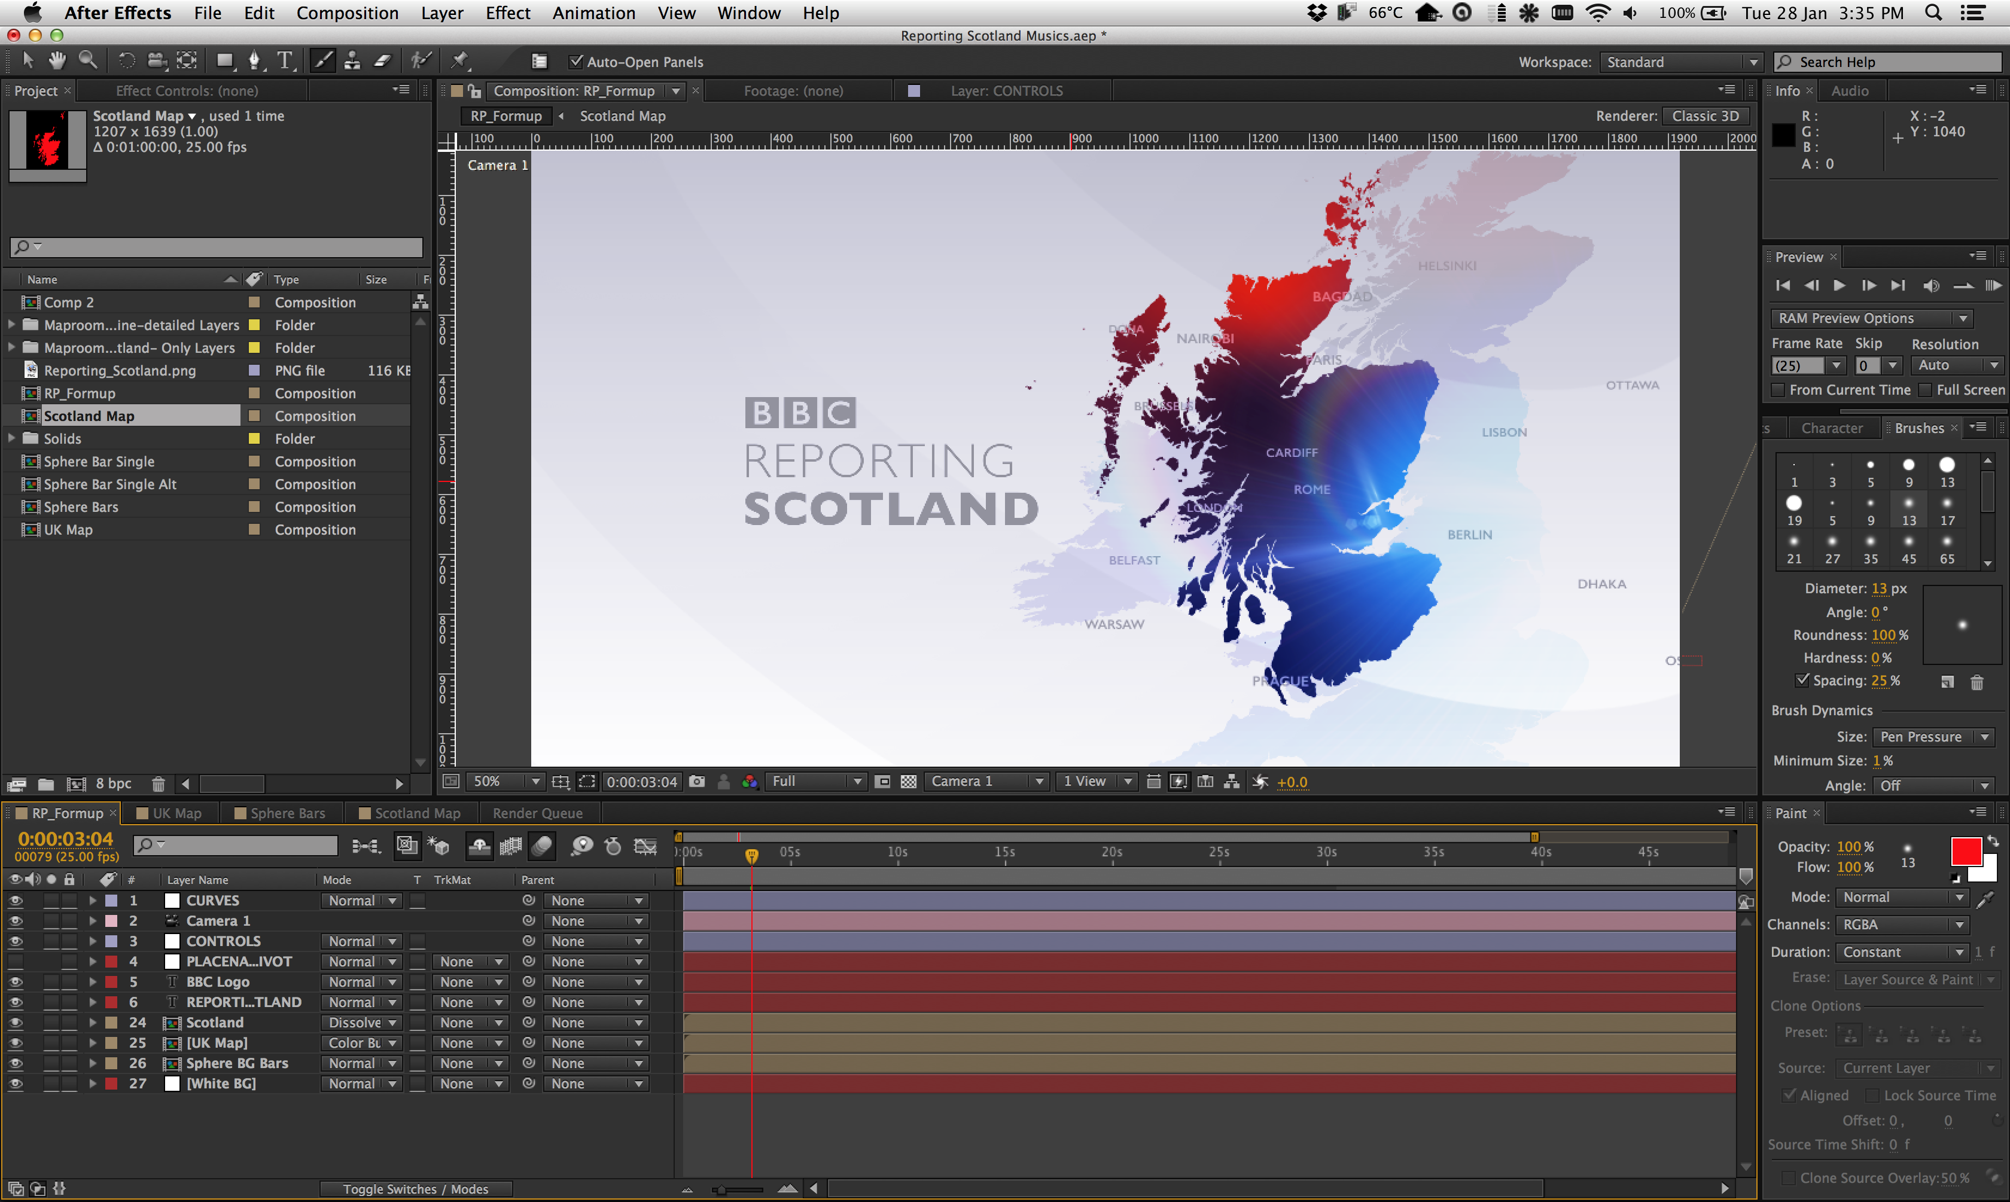Enable From Current Time checkbox

[x=1778, y=391]
